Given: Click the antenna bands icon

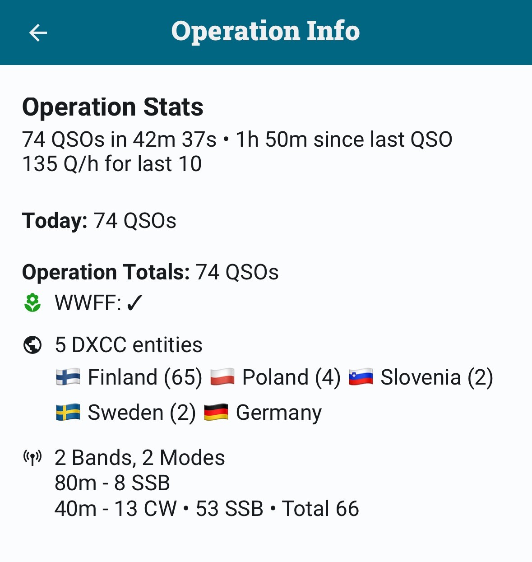Looking at the screenshot, I should point(32,458).
